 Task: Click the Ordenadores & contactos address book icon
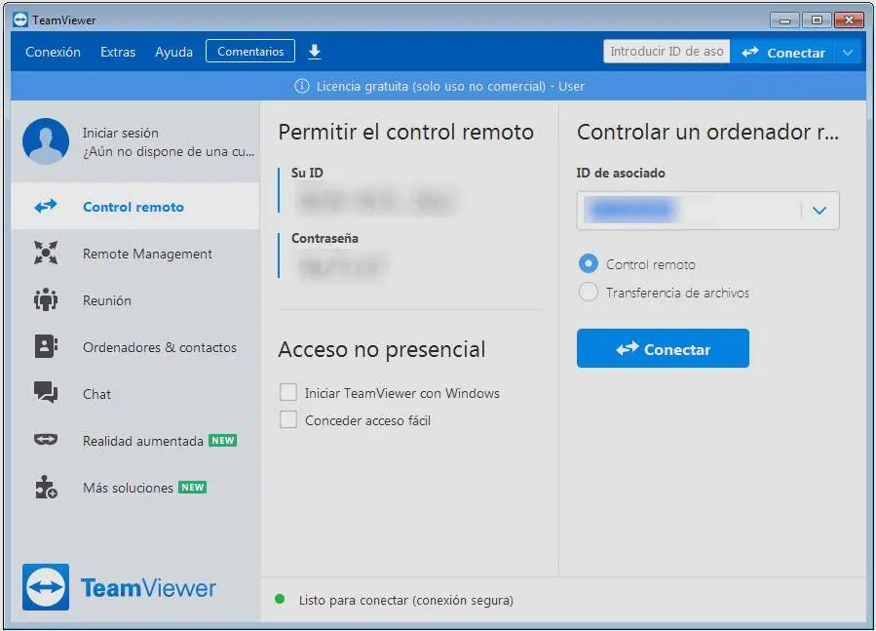46,346
